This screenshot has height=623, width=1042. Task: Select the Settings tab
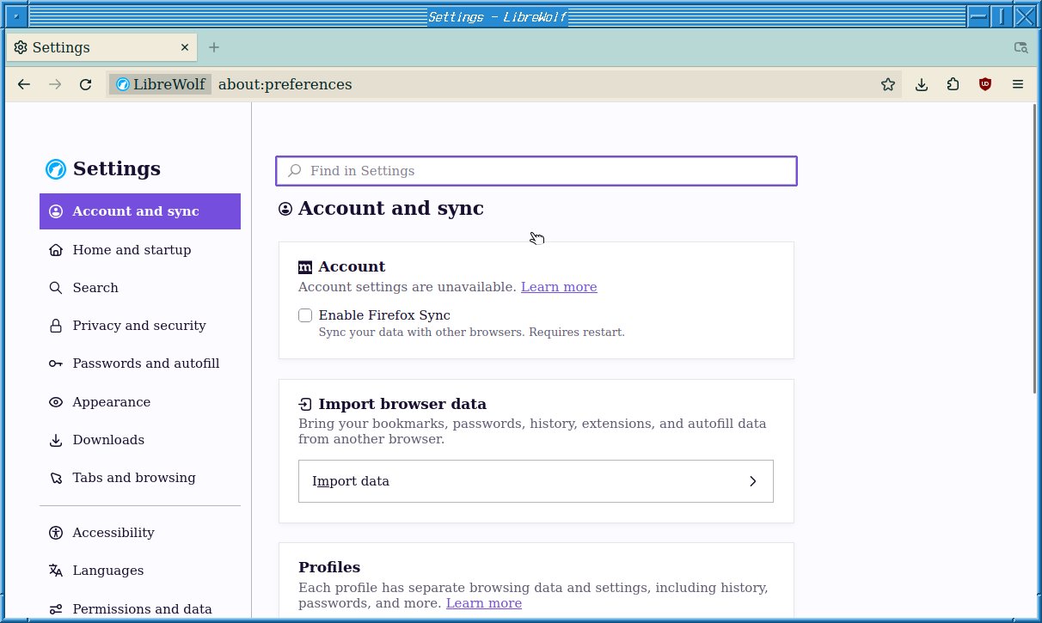pyautogui.click(x=101, y=47)
